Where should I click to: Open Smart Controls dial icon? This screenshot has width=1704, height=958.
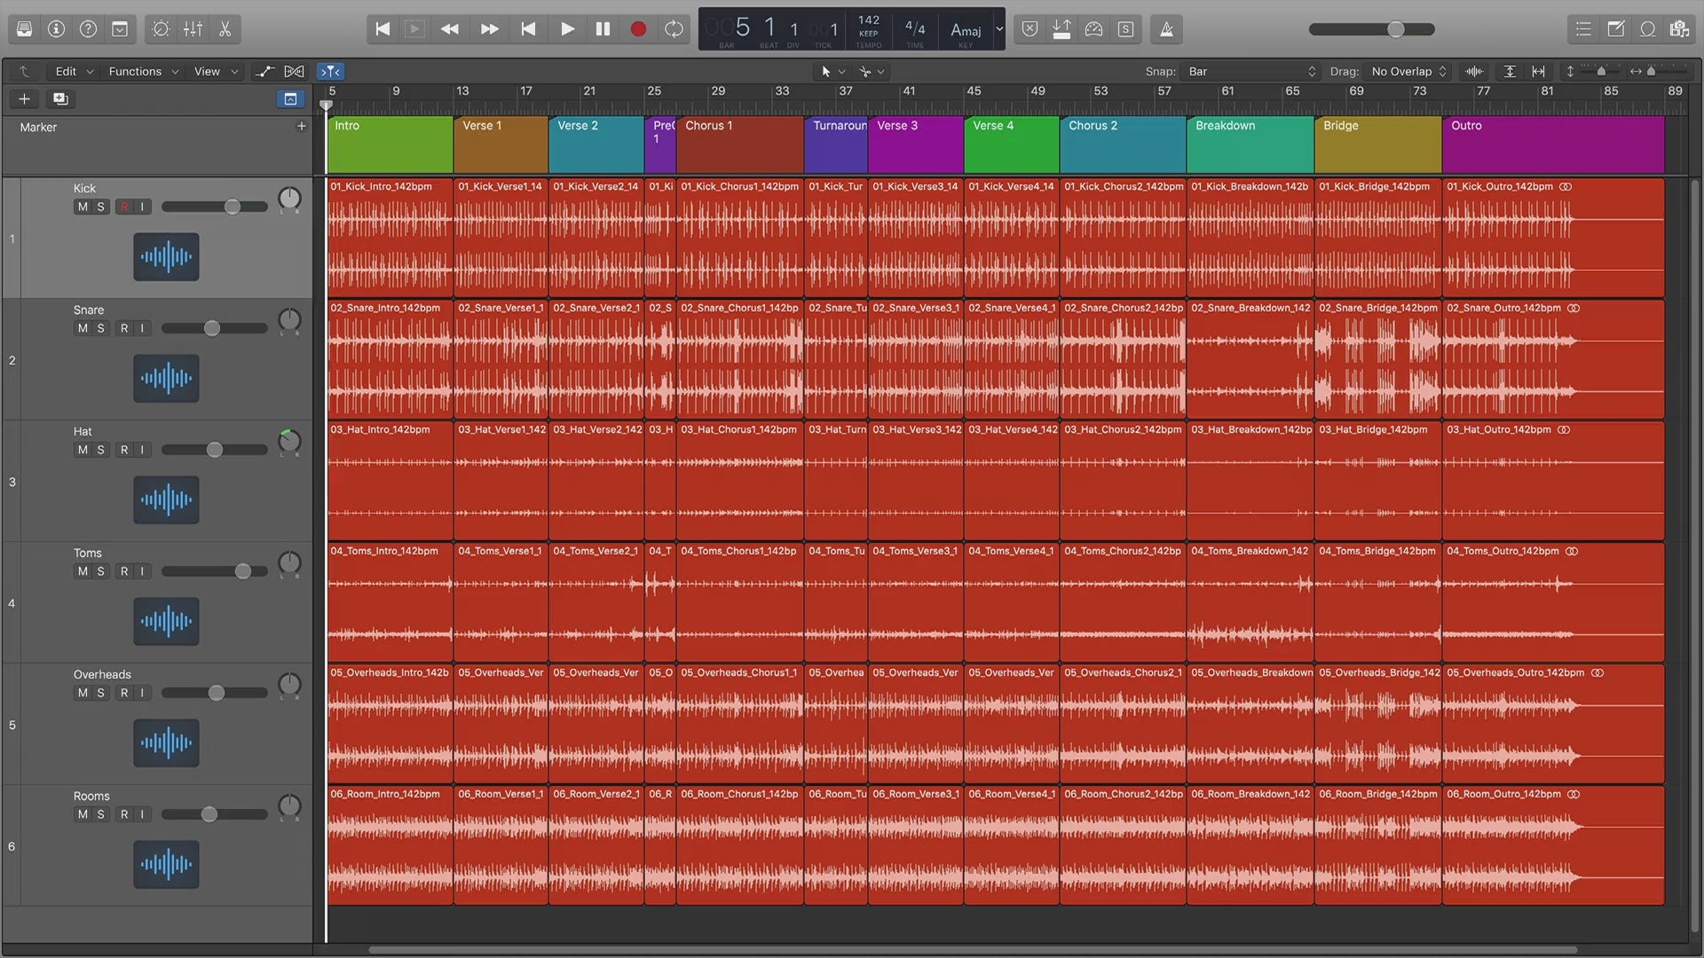pyautogui.click(x=161, y=29)
